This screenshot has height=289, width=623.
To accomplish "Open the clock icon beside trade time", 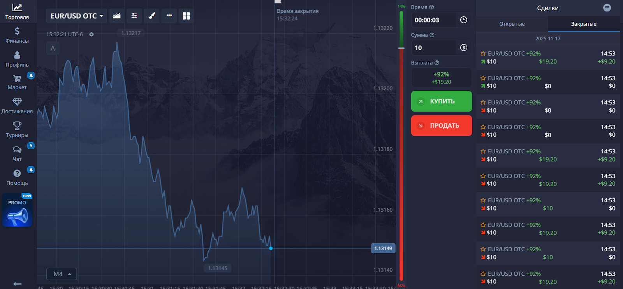I will 463,20.
